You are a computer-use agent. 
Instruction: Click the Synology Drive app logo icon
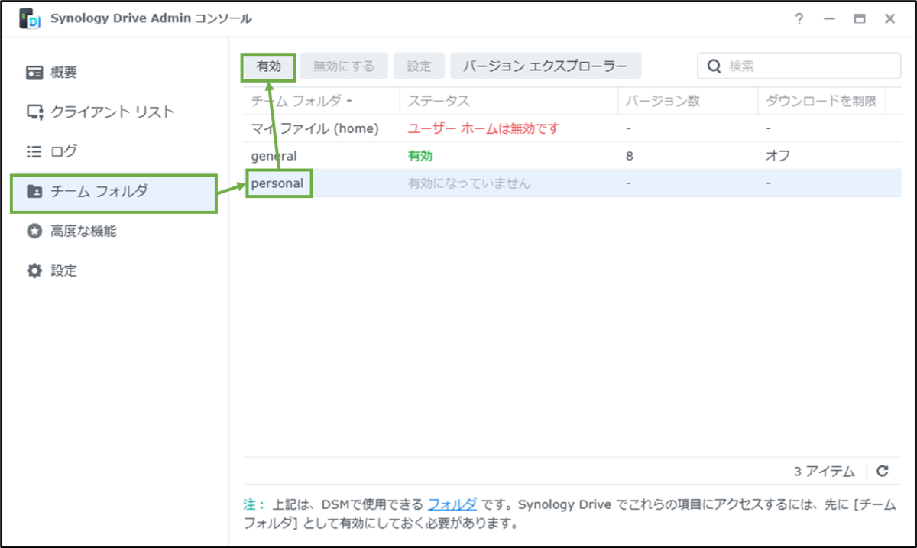coord(30,19)
